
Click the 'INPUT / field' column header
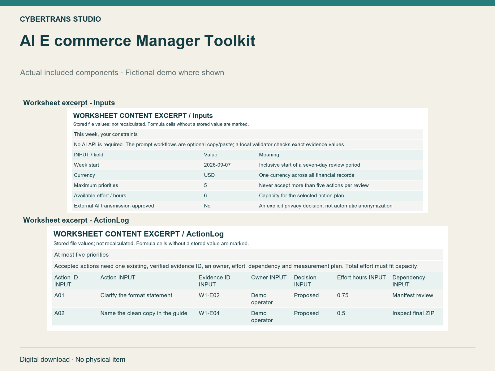click(x=88, y=155)
